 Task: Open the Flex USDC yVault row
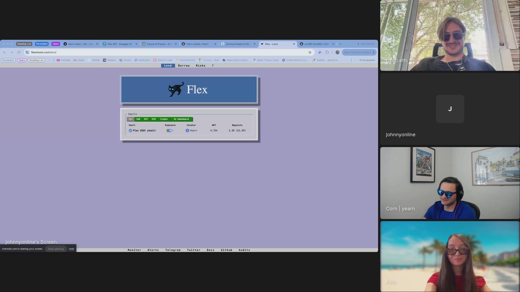[x=189, y=131]
